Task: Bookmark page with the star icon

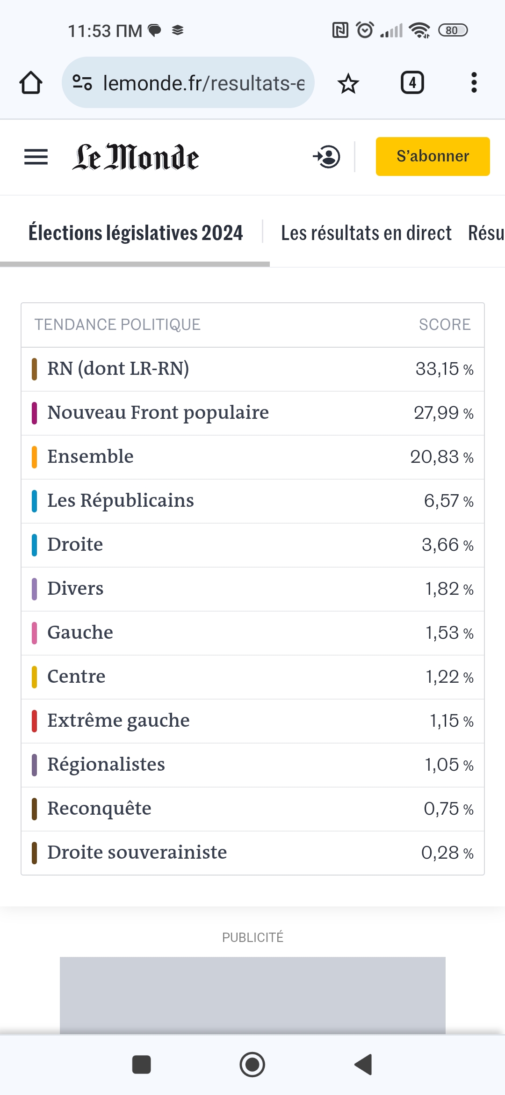Action: click(x=348, y=84)
